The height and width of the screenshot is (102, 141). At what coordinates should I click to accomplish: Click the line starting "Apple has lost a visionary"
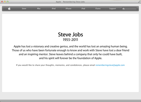click(70, 46)
